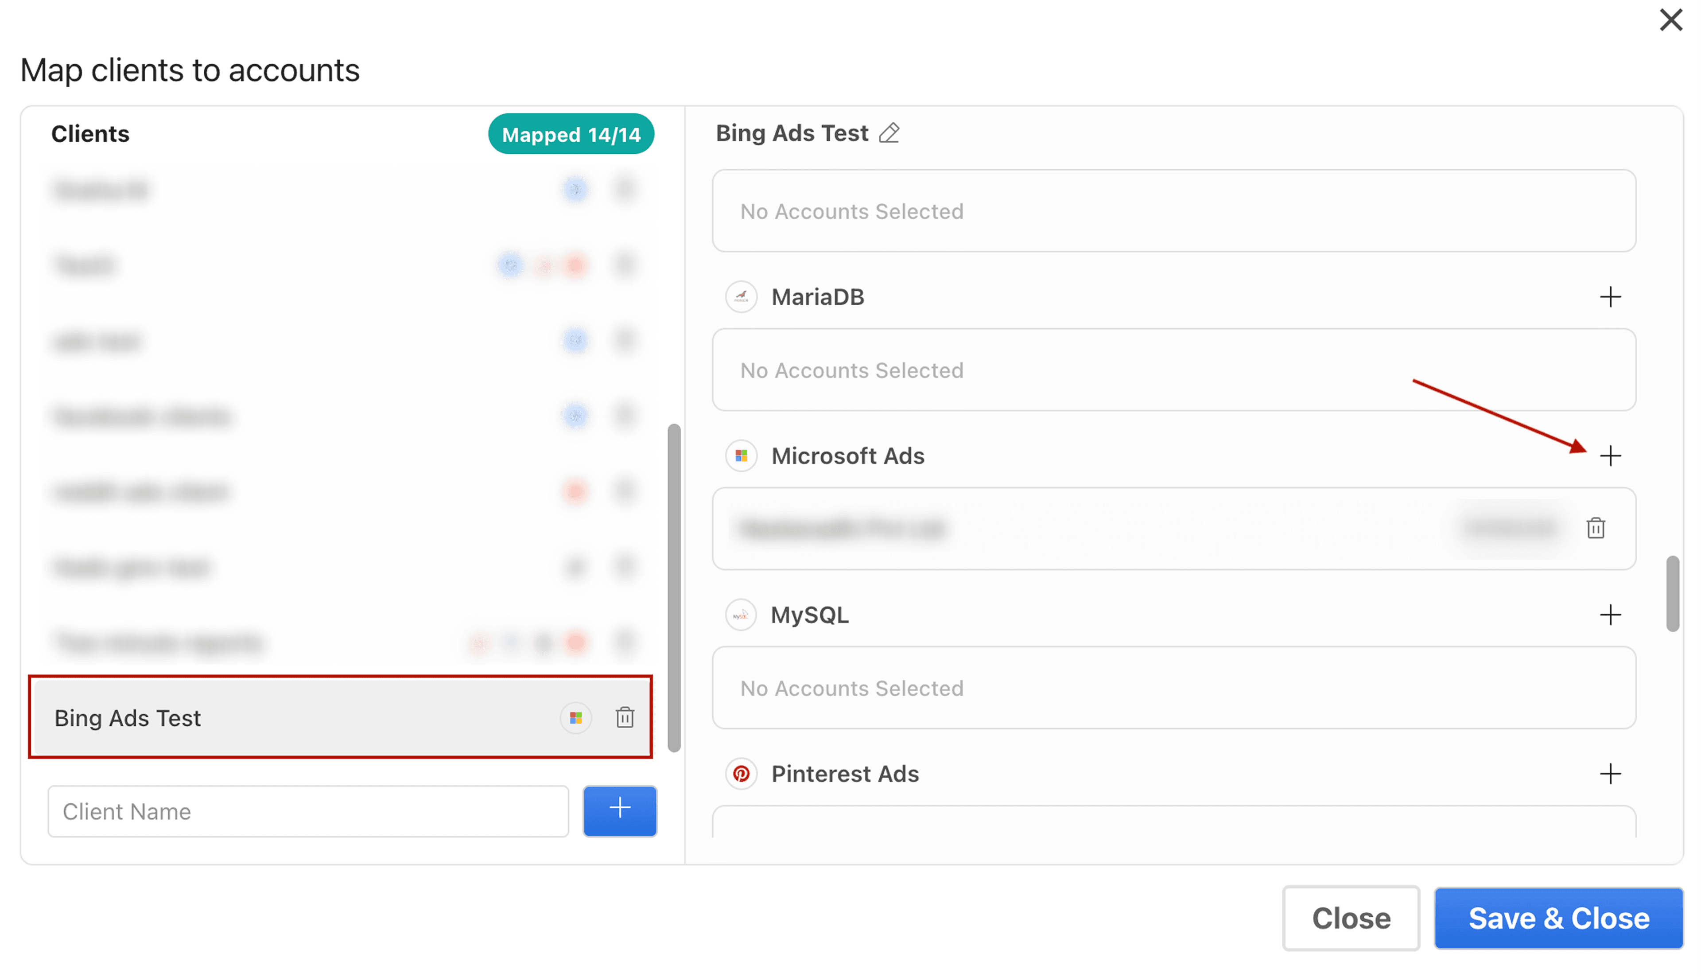
Task: Click the MySQL logo icon
Action: (741, 615)
